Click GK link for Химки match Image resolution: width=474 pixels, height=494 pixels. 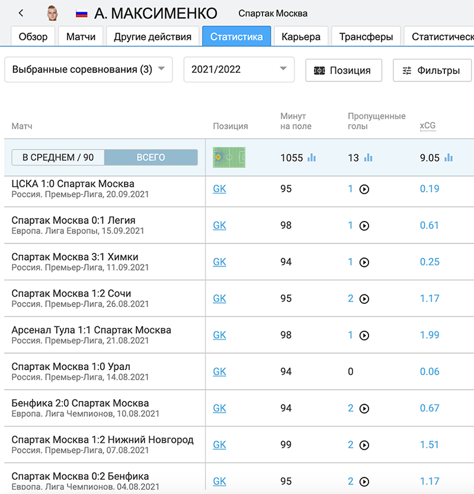219,262
